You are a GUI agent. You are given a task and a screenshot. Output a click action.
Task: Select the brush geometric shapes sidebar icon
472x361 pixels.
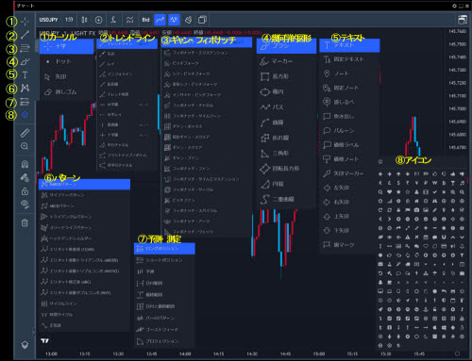coord(25,61)
